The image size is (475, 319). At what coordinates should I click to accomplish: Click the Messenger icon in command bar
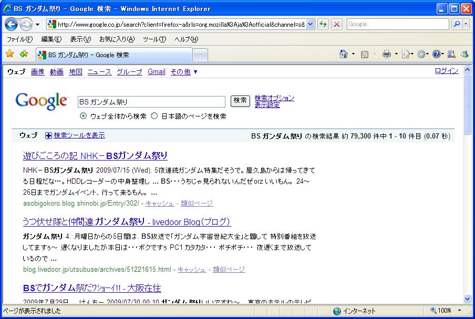click(464, 55)
